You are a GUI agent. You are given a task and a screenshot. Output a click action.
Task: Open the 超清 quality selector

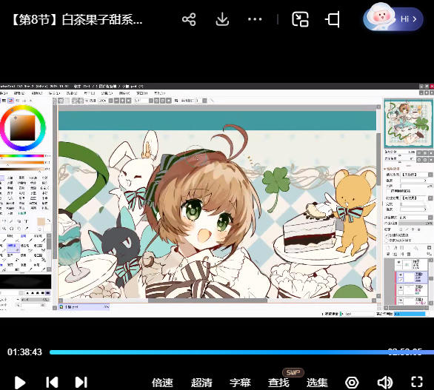201,383
